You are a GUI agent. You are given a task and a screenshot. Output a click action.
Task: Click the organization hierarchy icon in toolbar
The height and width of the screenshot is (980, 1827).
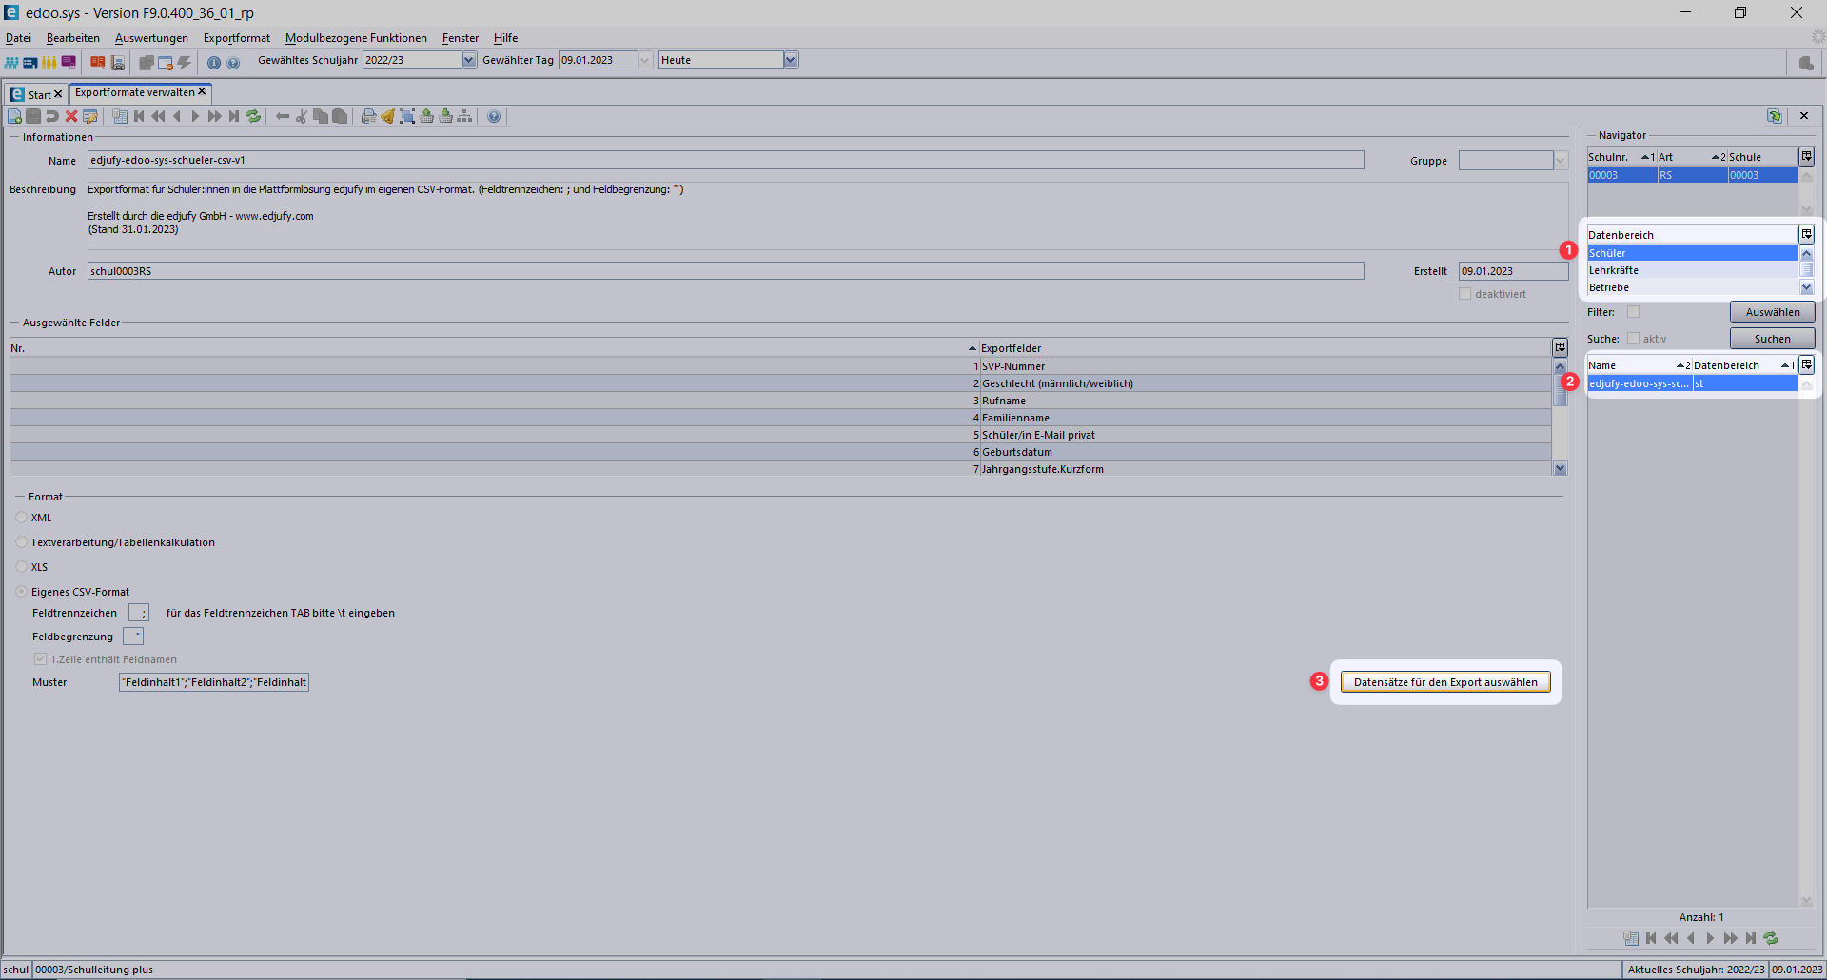click(464, 116)
